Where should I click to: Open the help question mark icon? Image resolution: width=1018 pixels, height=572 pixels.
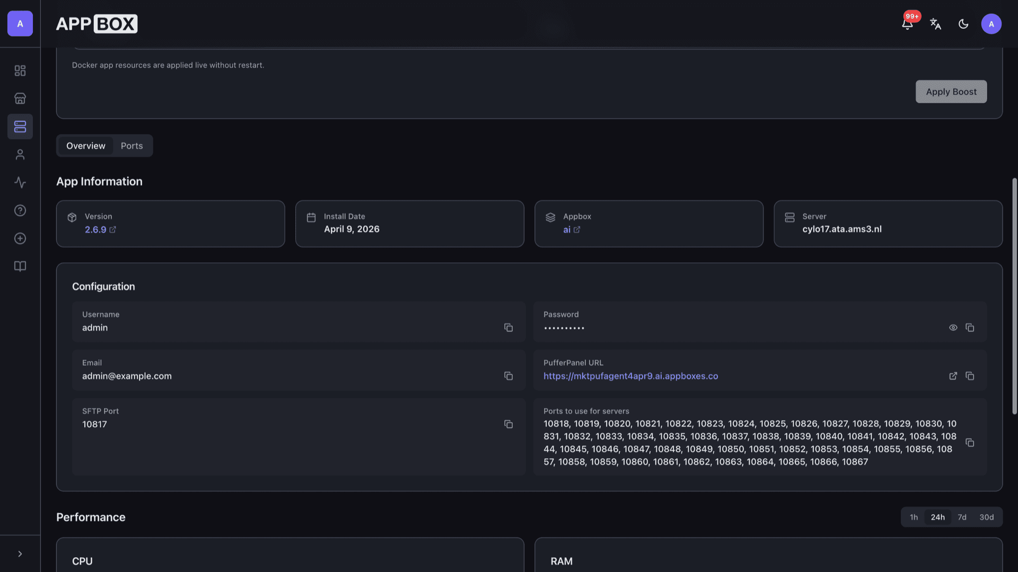tap(20, 210)
